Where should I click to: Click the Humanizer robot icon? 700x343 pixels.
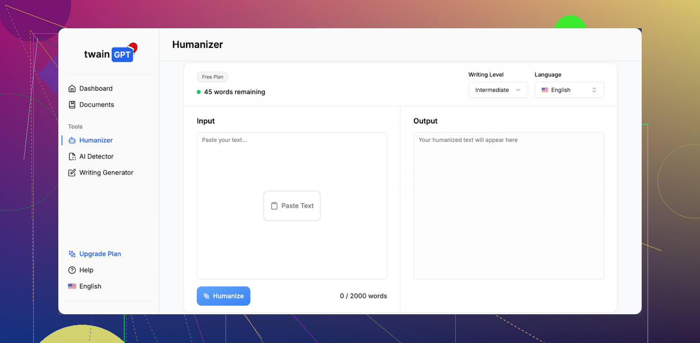72,140
